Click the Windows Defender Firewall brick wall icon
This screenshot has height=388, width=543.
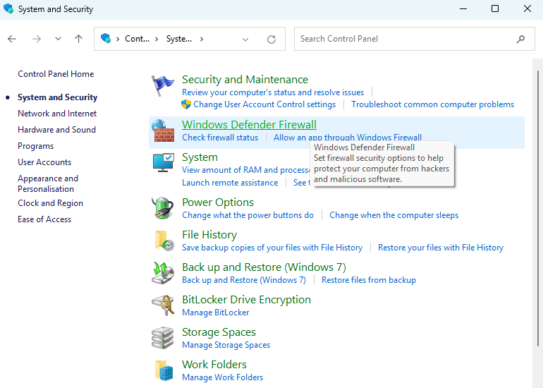point(163,131)
